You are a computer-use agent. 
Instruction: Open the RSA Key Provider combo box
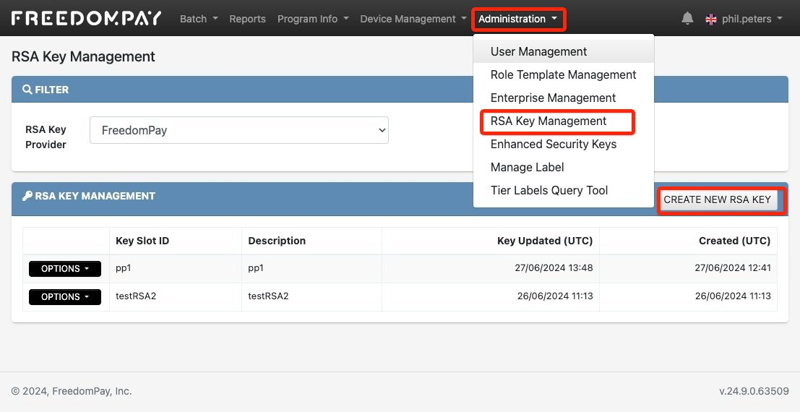[x=238, y=130]
